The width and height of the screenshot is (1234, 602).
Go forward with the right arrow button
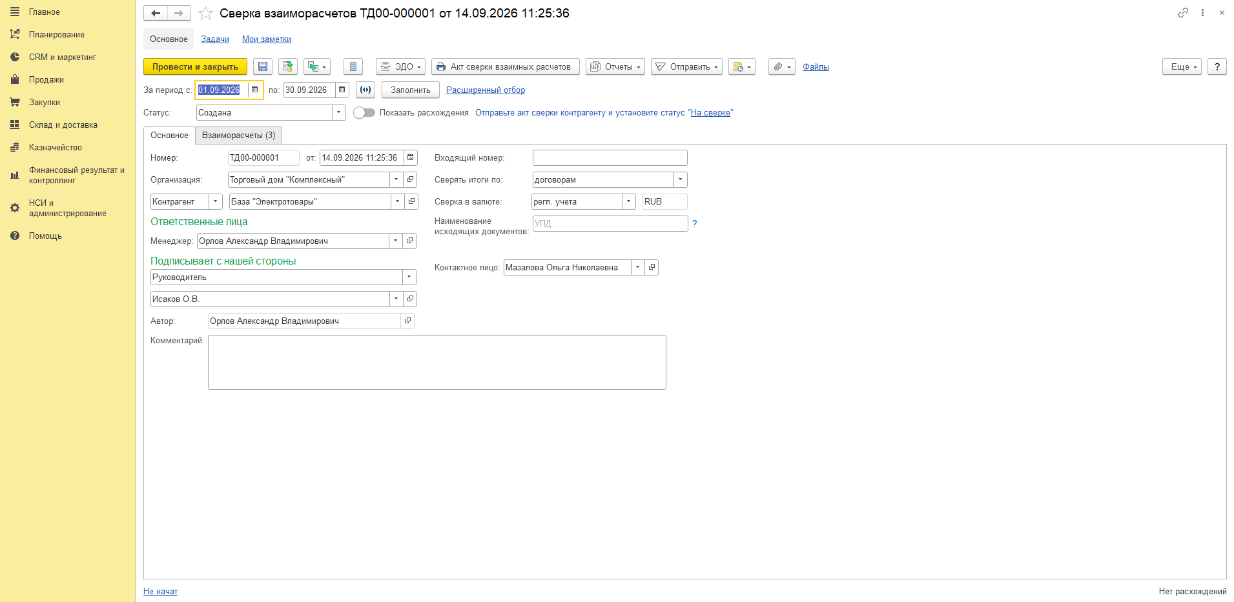point(179,13)
